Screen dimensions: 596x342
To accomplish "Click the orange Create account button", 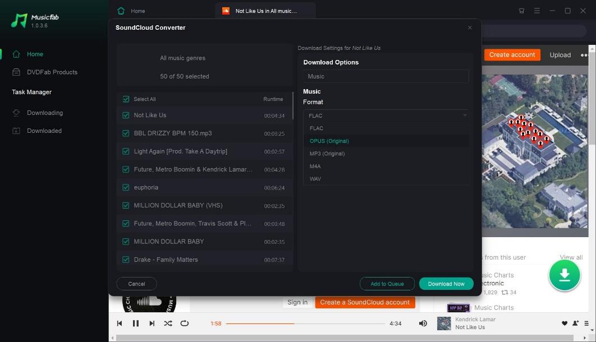I will (x=512, y=54).
